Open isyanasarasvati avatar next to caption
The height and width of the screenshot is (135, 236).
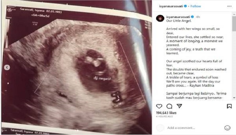(160, 18)
